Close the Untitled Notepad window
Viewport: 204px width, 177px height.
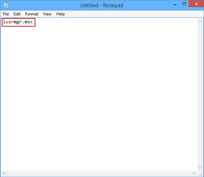pos(196,4)
